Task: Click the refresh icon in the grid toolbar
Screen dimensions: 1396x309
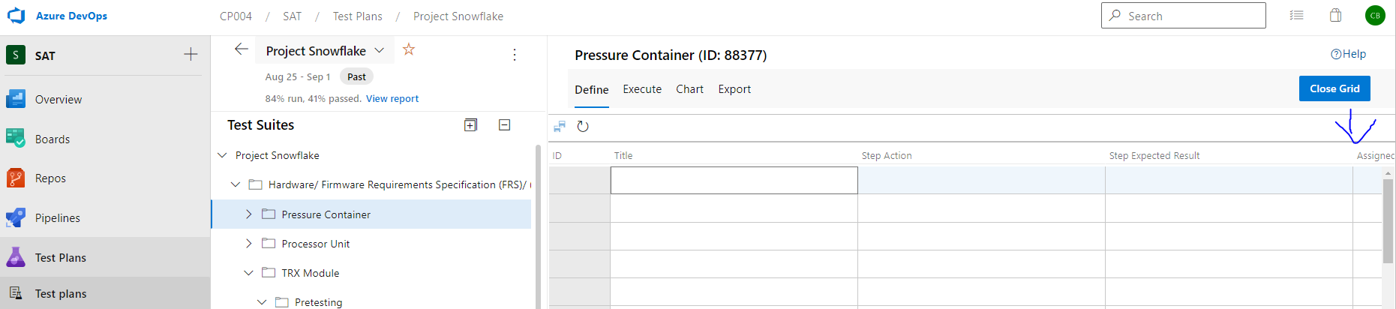Action: tap(583, 127)
